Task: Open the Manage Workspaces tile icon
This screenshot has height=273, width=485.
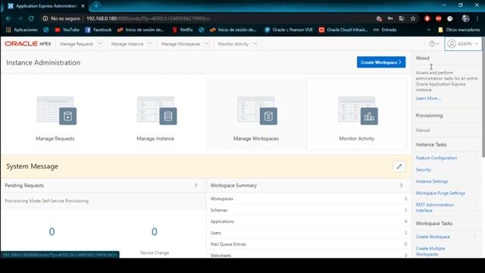Action: 257,111
